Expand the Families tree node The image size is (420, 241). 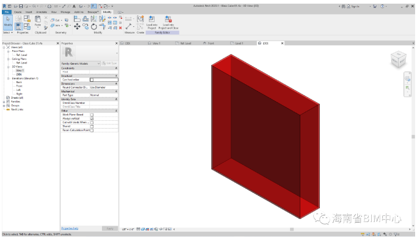(4, 102)
